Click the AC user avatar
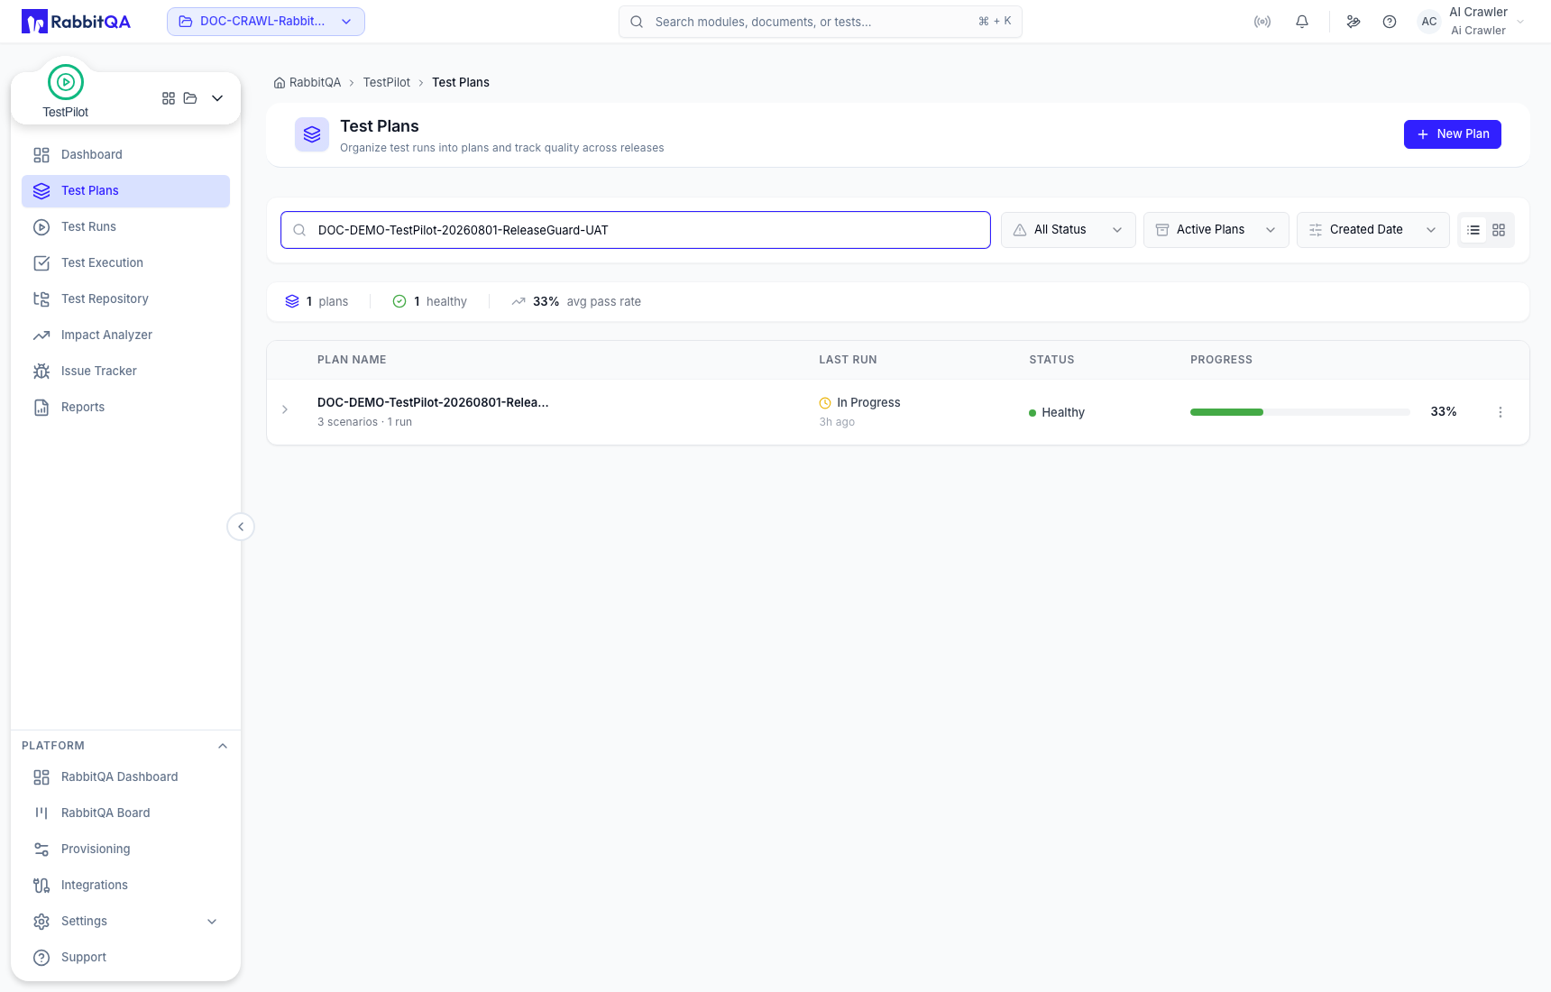1551x992 pixels. tap(1429, 22)
